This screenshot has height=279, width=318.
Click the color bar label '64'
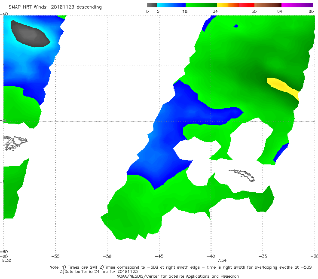(x=280, y=11)
